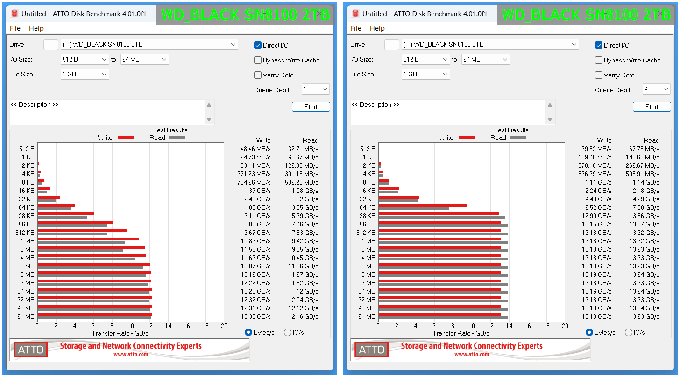Click 256 KB row label in right window

[366, 224]
